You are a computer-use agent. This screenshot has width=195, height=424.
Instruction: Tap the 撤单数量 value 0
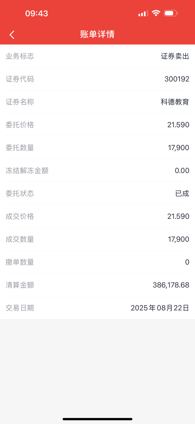187,262
